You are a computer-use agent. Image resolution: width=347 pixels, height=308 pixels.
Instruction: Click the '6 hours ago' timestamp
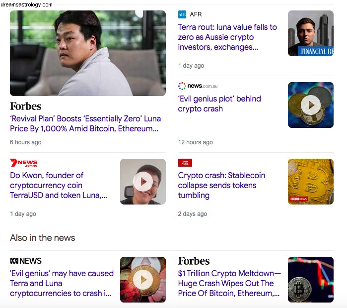point(26,142)
